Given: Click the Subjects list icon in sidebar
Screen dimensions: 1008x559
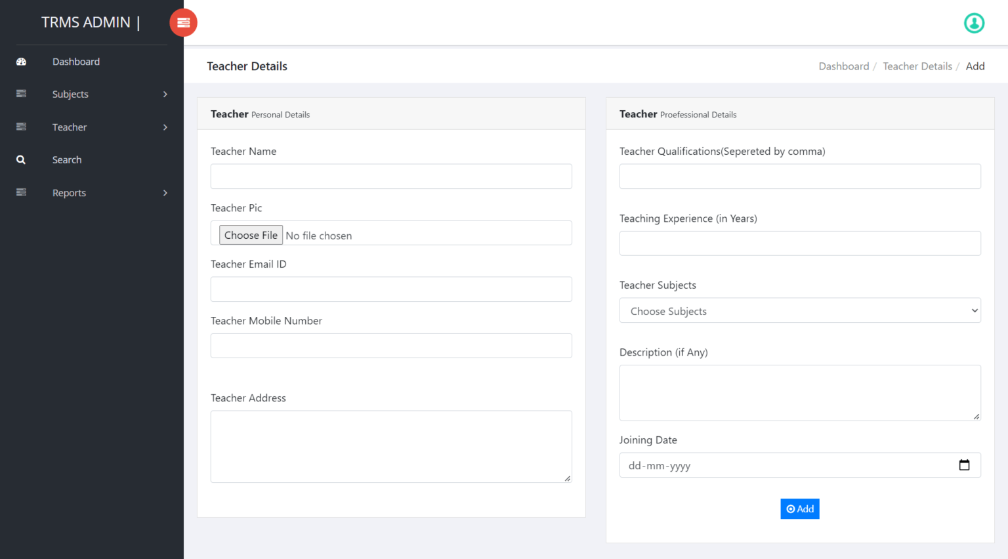Looking at the screenshot, I should tap(21, 94).
